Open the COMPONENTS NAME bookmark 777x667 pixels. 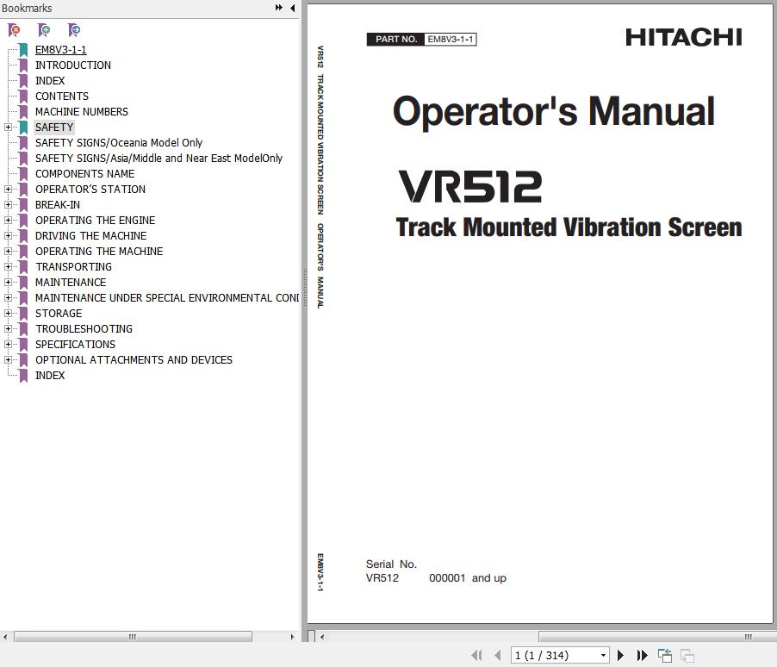(84, 173)
